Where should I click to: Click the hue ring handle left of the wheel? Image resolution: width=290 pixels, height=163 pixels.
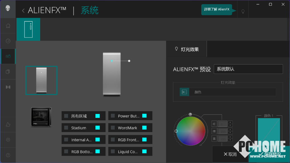(176, 131)
